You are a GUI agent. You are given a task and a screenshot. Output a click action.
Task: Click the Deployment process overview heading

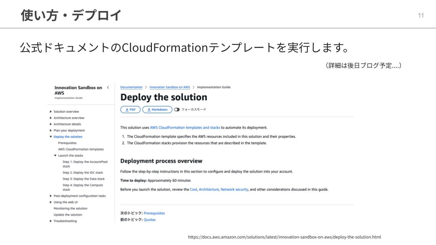coord(161,161)
